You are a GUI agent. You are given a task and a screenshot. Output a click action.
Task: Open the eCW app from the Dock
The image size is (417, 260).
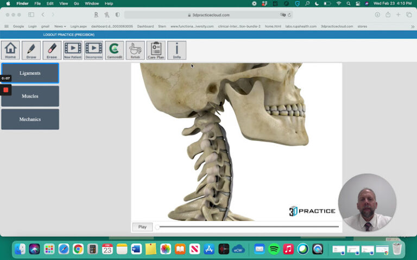pos(238,249)
